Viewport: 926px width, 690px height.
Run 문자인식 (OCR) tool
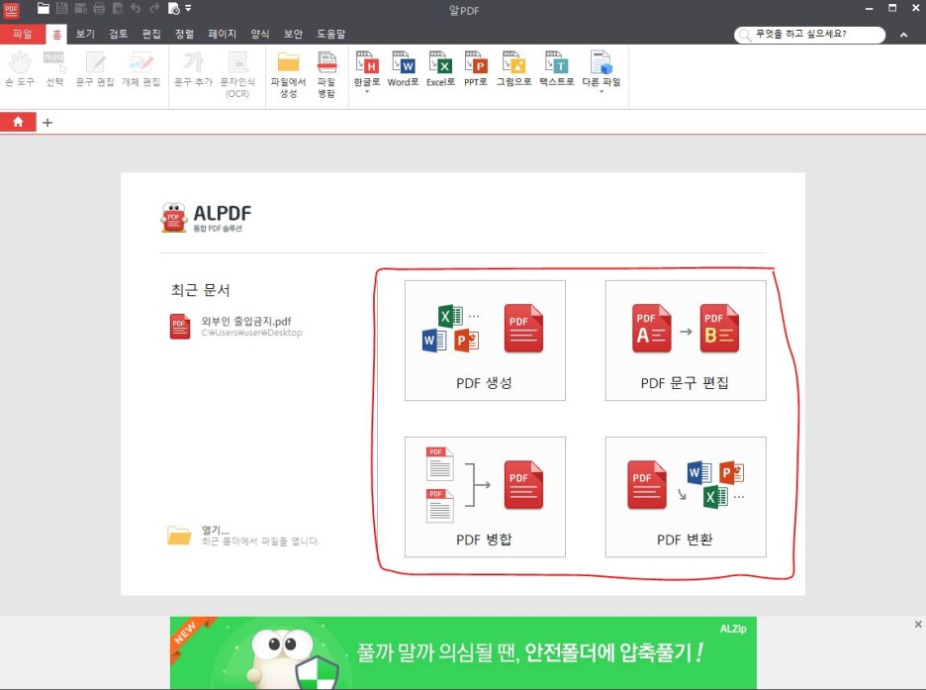(237, 74)
